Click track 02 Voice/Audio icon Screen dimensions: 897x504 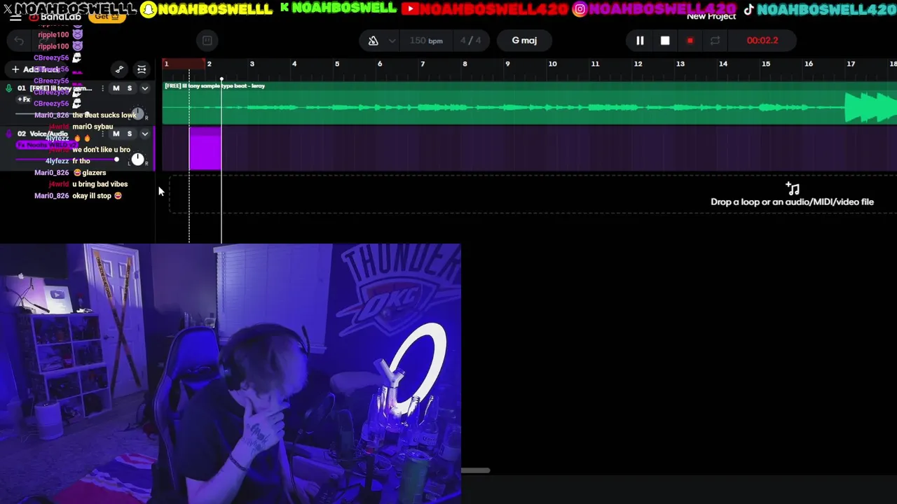(x=8, y=134)
